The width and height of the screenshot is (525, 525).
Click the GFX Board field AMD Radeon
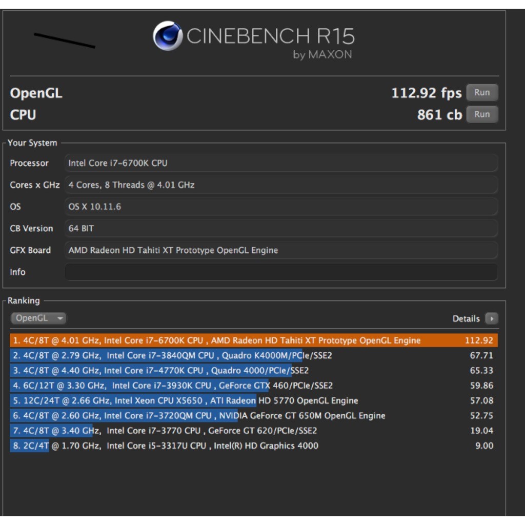(281, 250)
